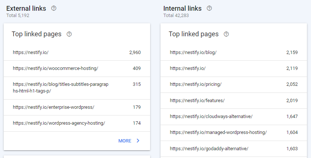Click the 1,604 internal link count
The width and height of the screenshot is (311, 158).
(292, 132)
